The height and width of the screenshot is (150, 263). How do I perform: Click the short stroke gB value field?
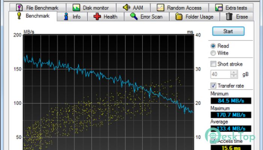coord(221,74)
